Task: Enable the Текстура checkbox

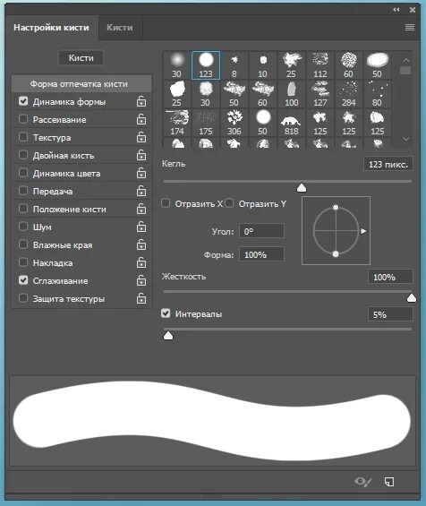Action: [23, 137]
